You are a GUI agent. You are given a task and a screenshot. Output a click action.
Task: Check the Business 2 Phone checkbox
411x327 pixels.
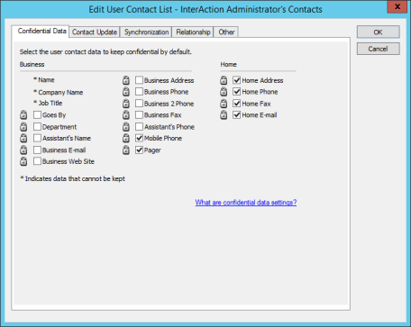pos(139,104)
